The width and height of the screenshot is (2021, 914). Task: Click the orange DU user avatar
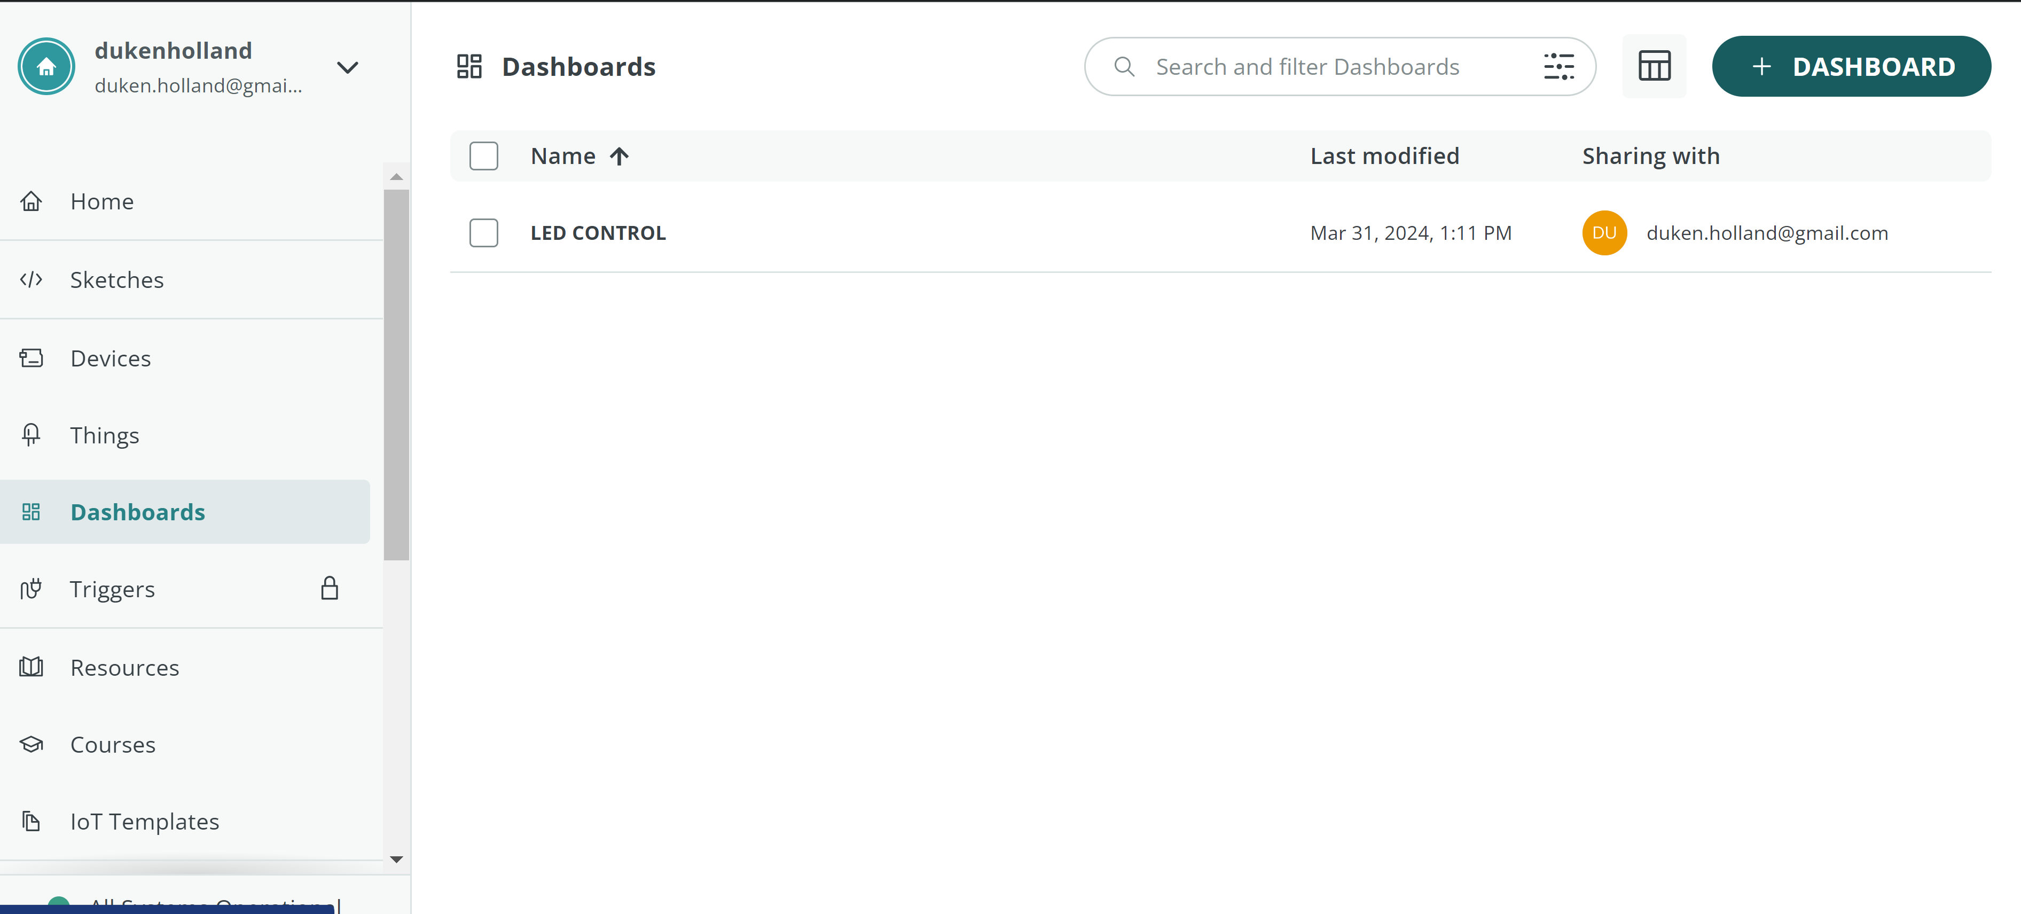point(1604,233)
